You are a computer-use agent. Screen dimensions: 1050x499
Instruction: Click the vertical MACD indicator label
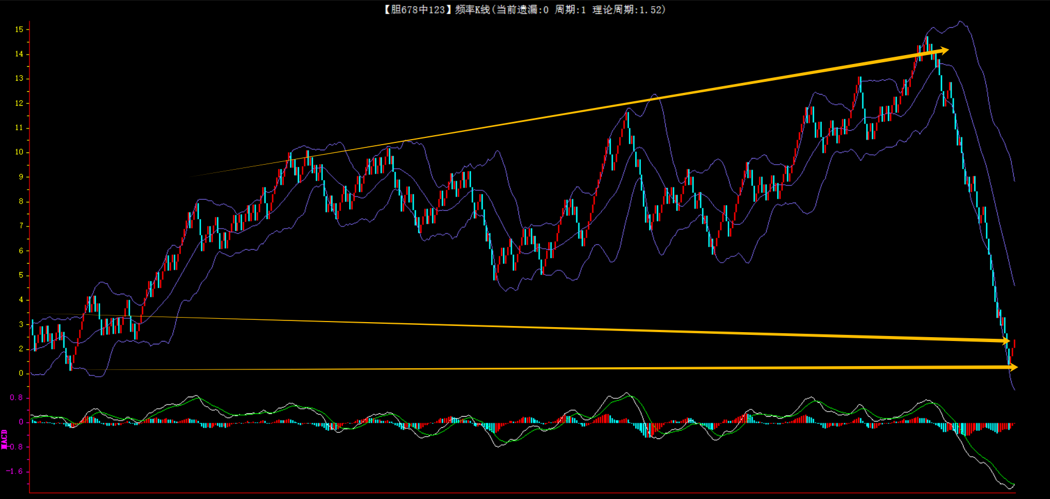pos(4,439)
